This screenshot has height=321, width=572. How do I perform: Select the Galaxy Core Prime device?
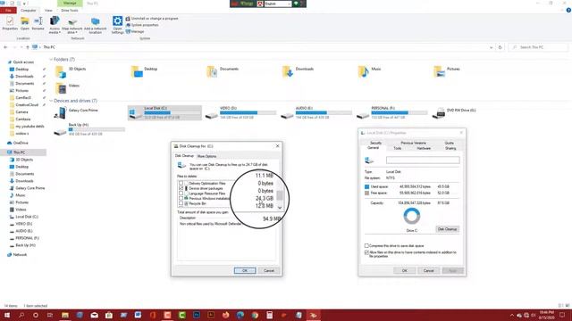[75, 113]
